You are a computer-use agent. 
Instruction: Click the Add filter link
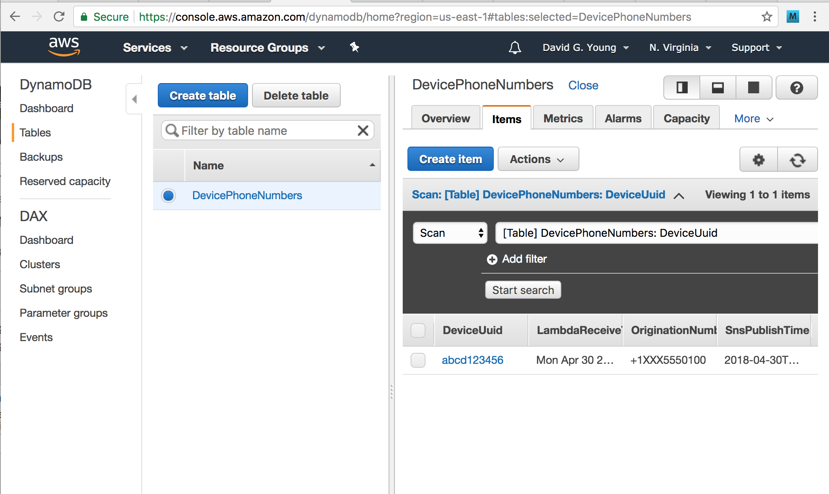pyautogui.click(x=517, y=259)
